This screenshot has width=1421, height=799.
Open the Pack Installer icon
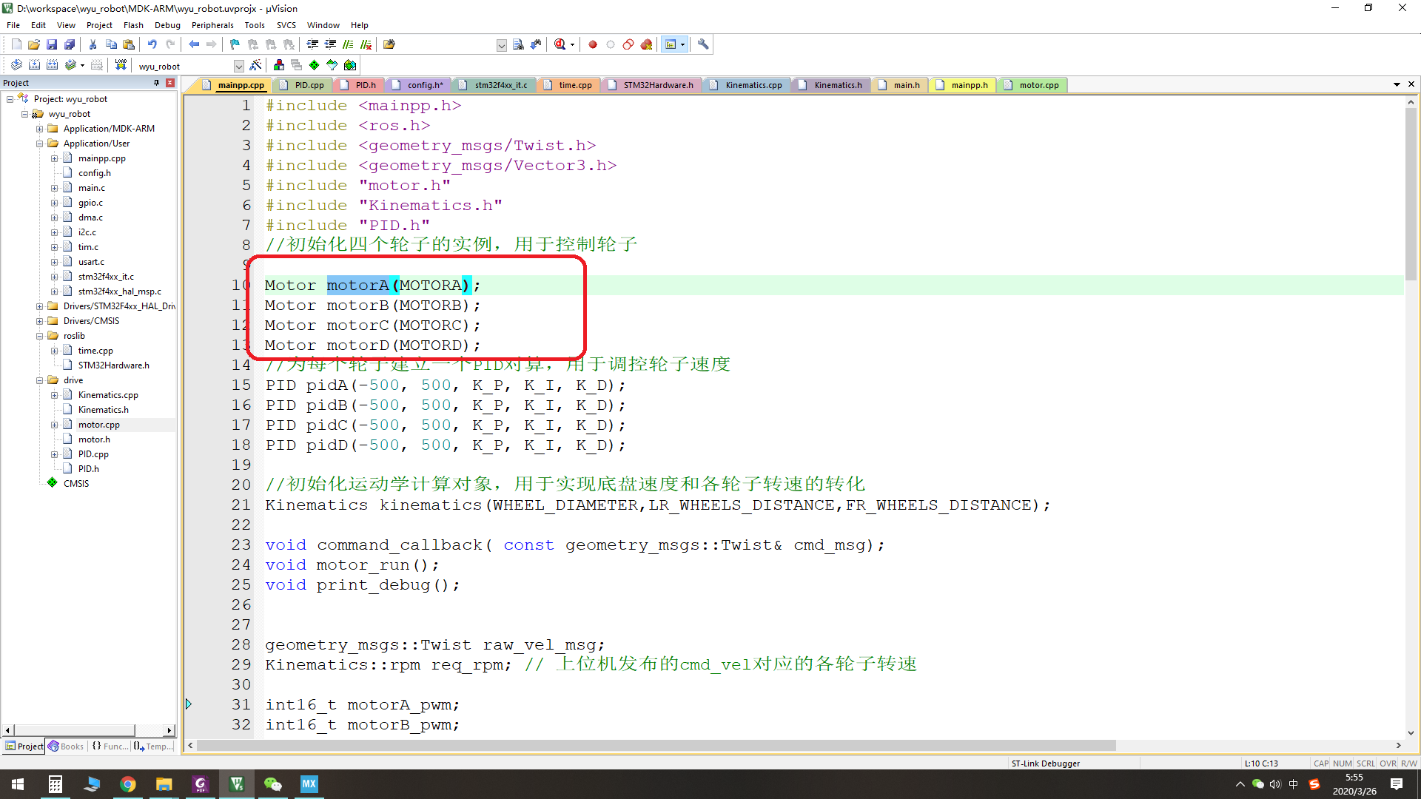click(350, 65)
